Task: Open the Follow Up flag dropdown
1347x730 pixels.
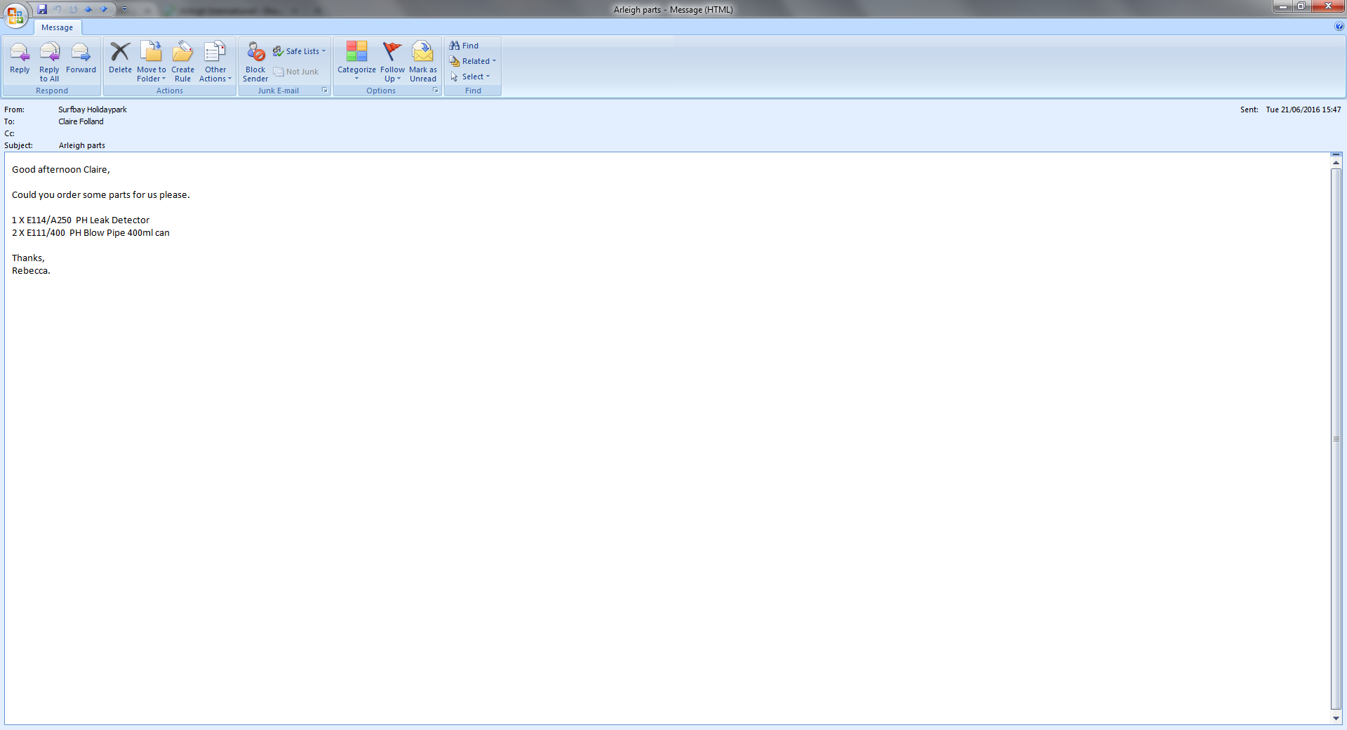Action: tap(392, 74)
